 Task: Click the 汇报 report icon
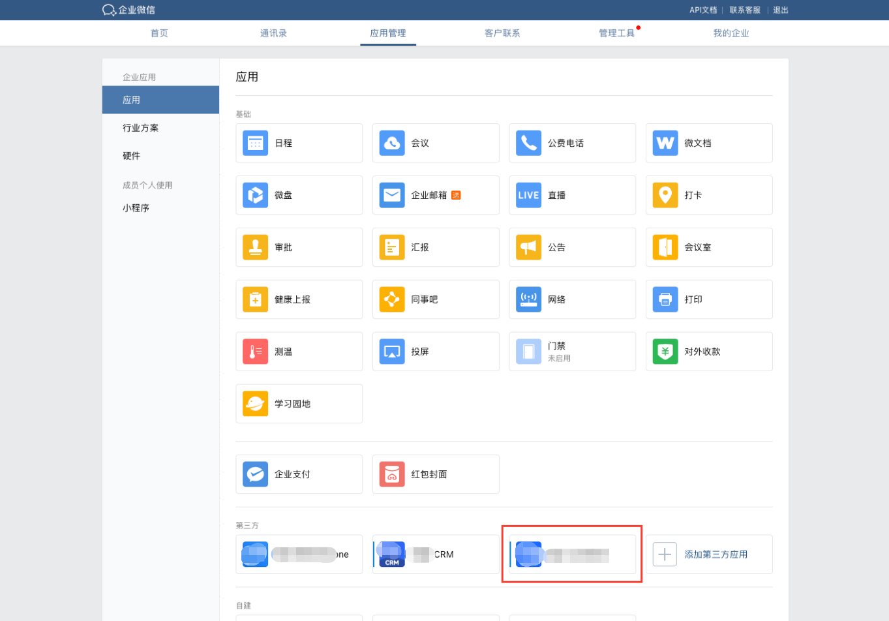coord(392,247)
